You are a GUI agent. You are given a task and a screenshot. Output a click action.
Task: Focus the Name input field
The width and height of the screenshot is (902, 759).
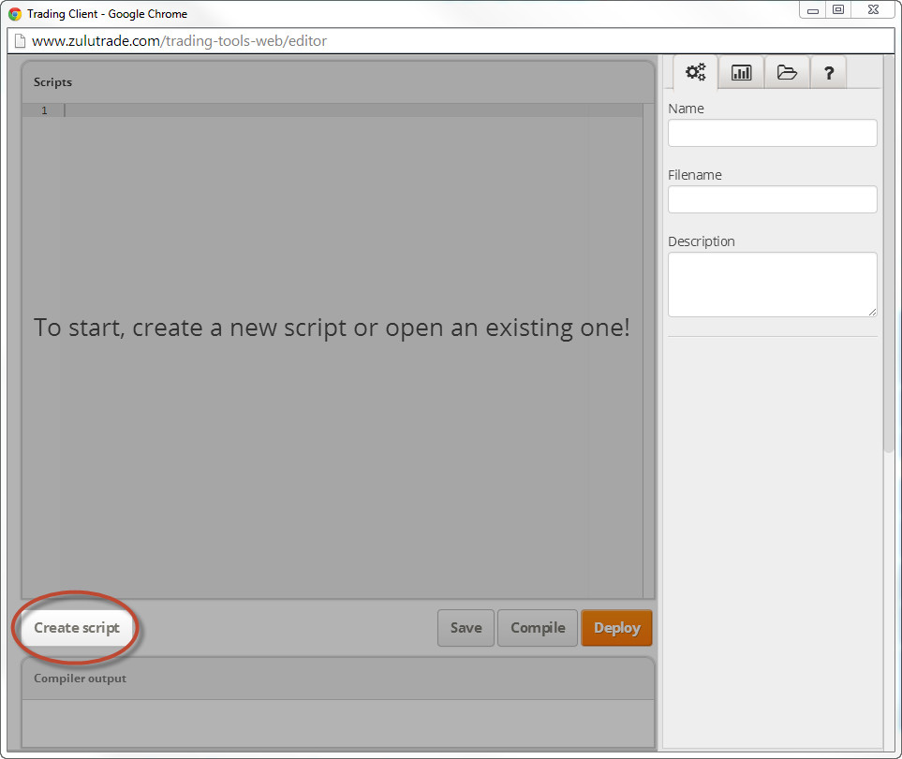click(772, 133)
